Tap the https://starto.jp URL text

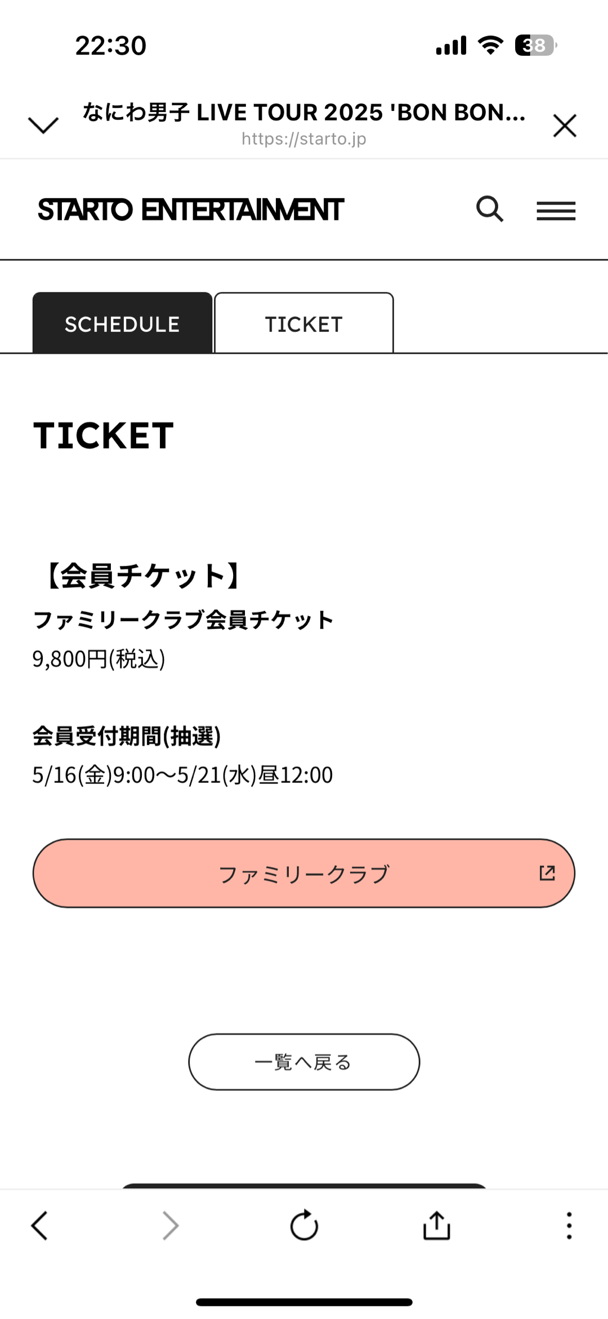pos(304,139)
